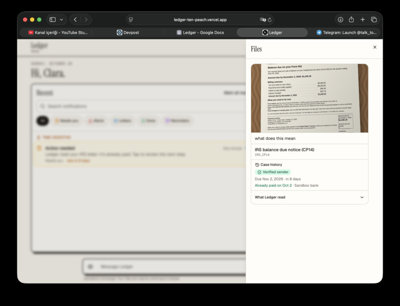This screenshot has height=306, width=400.
Task: Show the tab overview button
Action: 374,20
